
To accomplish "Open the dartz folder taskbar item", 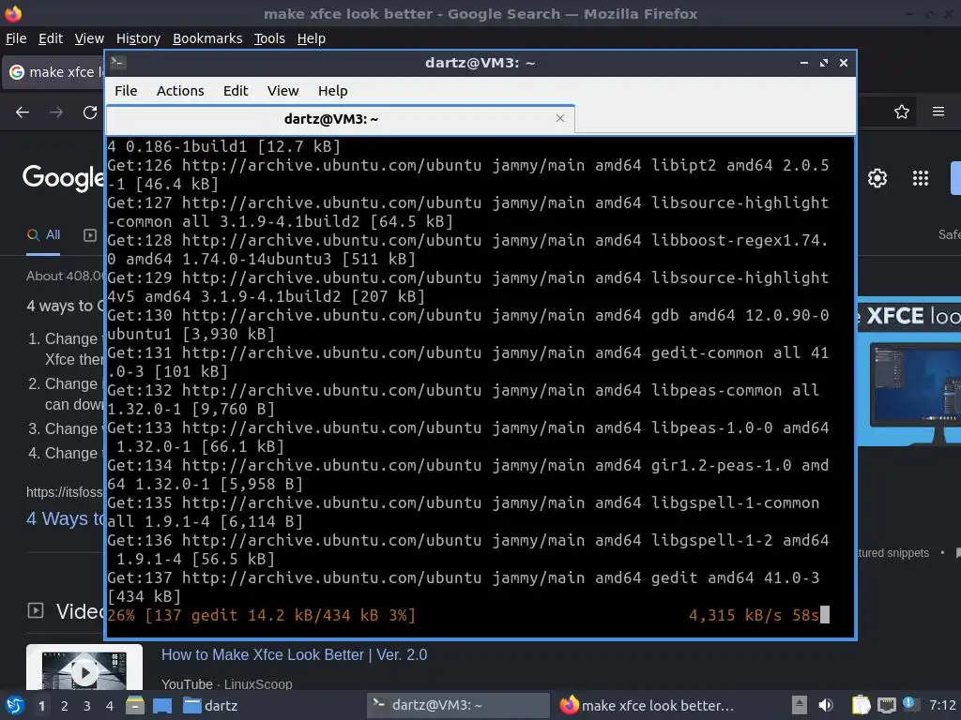I will coord(211,705).
